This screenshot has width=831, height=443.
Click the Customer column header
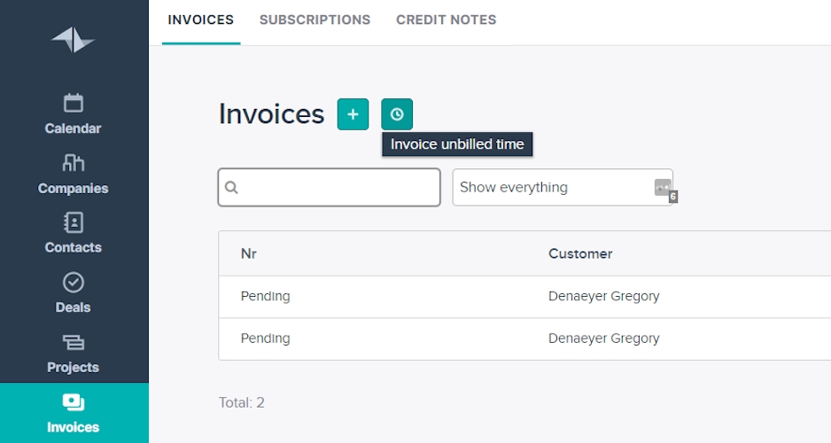point(580,253)
